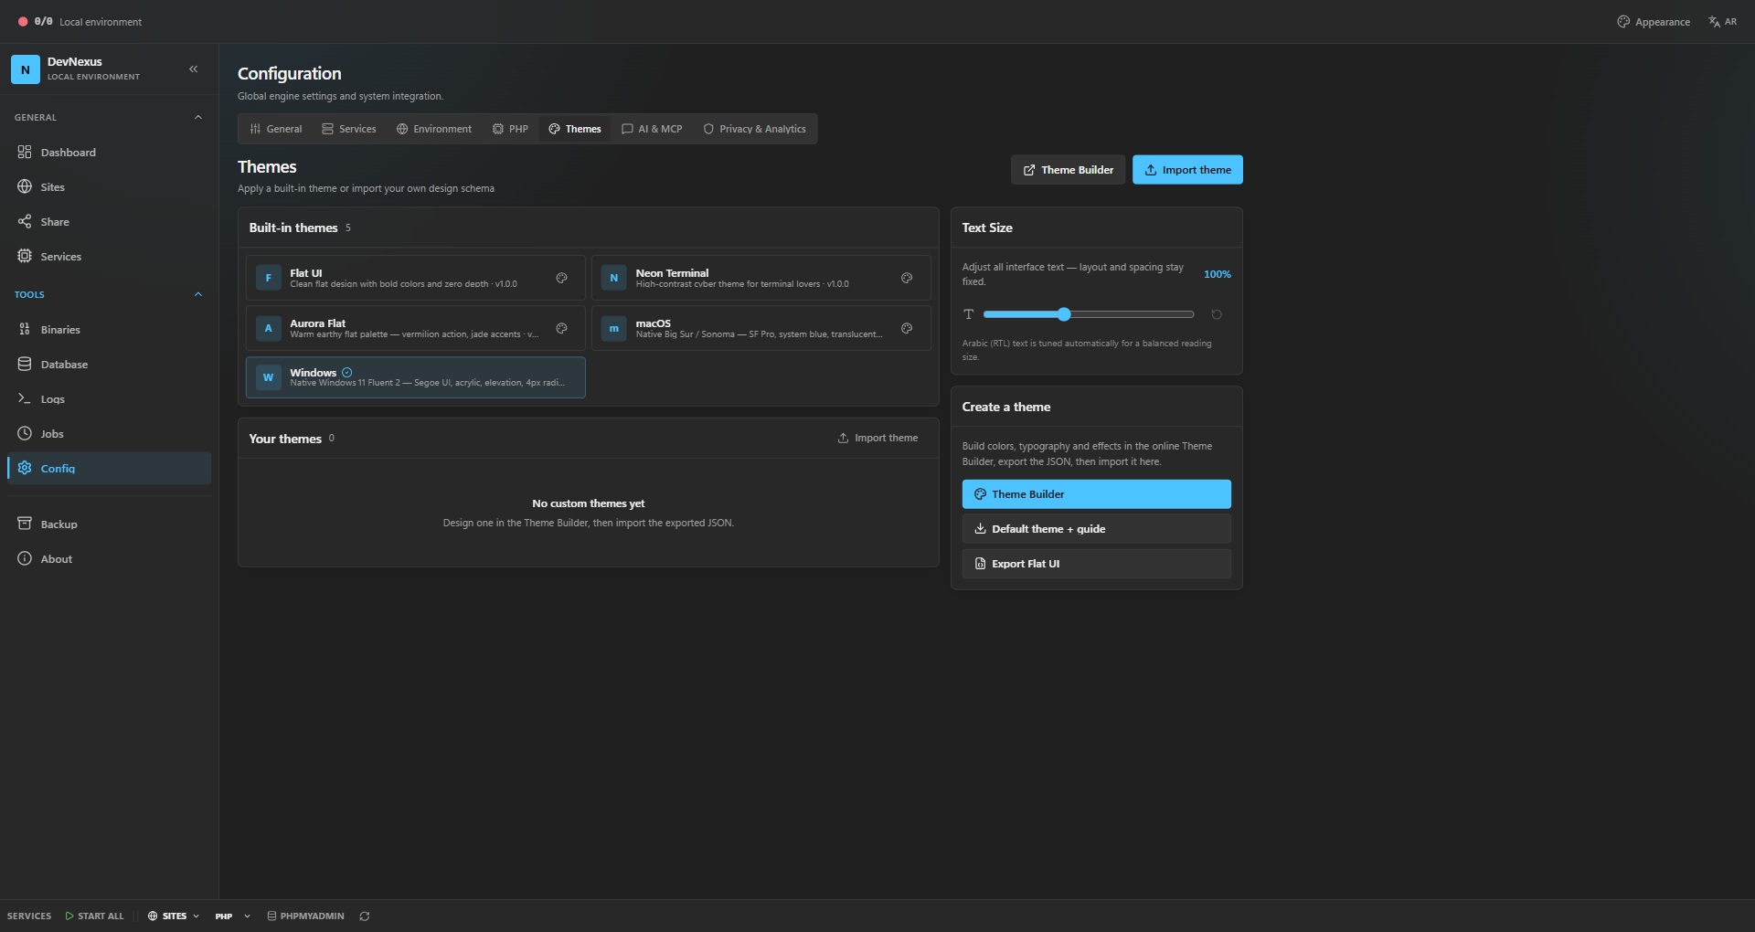Select the Neon Terminal theme card
Viewport: 1755px width, 932px height.
point(760,278)
